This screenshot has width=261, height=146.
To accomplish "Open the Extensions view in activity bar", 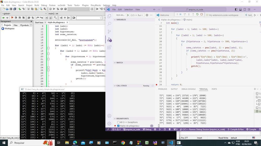I will [x=109, y=47].
